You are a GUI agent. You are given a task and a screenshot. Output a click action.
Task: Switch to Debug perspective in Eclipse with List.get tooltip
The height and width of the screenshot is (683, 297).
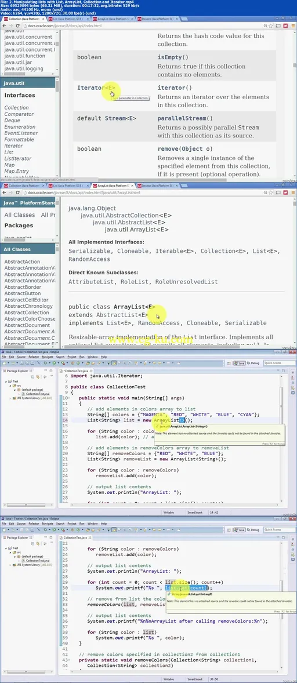point(253,530)
